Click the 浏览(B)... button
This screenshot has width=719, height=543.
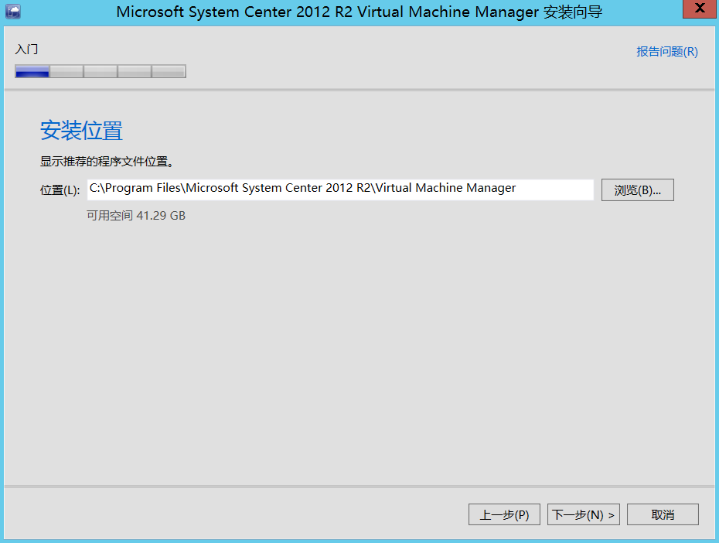637,190
